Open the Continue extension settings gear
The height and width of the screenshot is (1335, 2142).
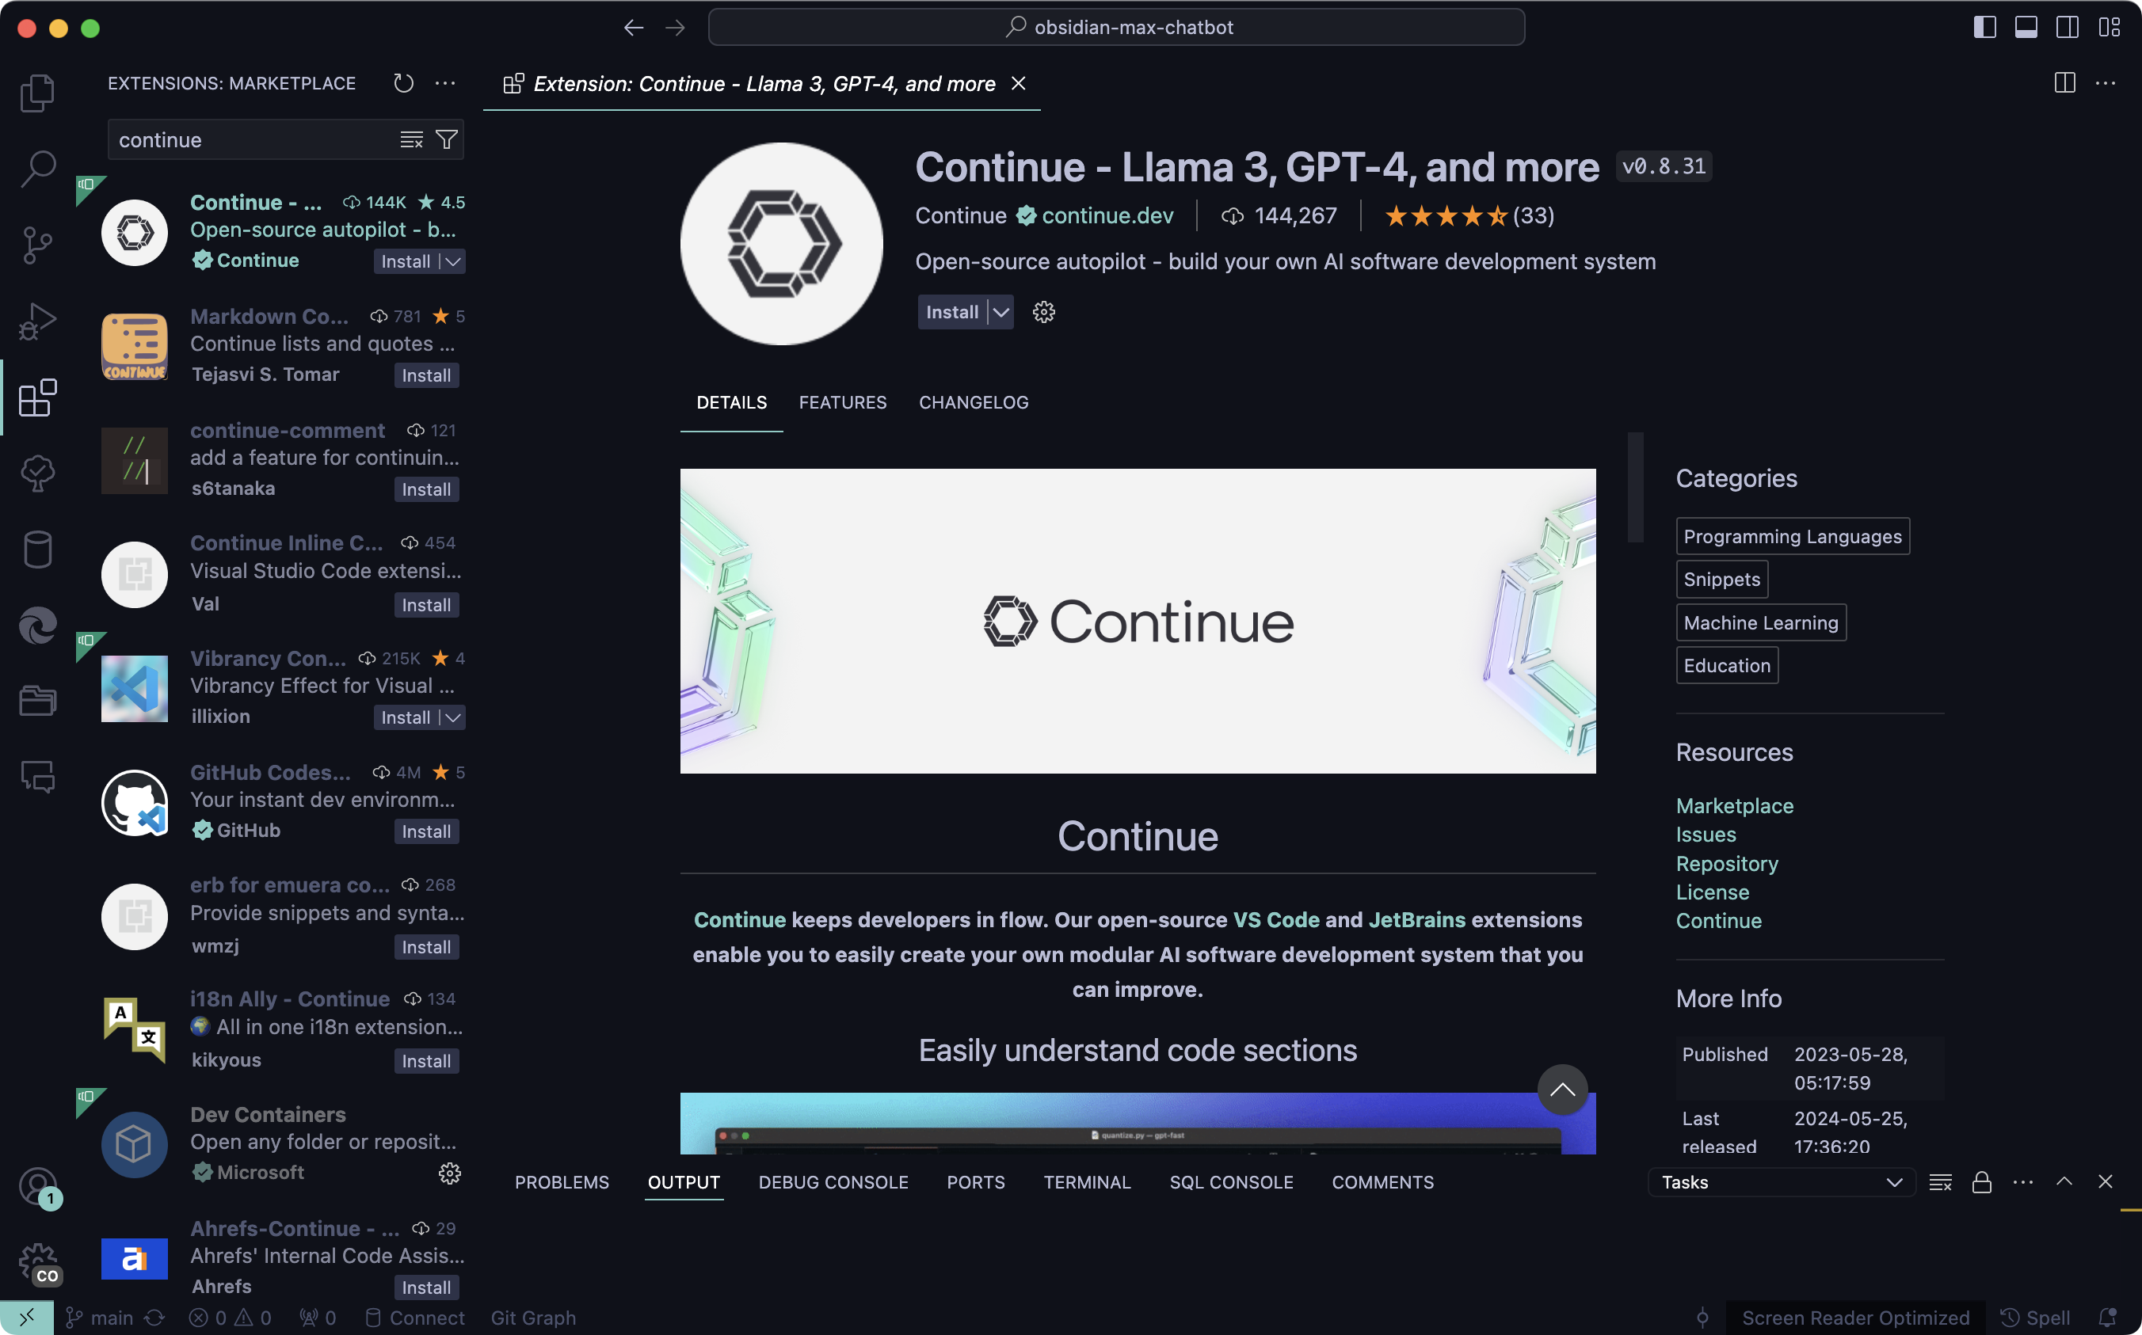pos(1043,312)
